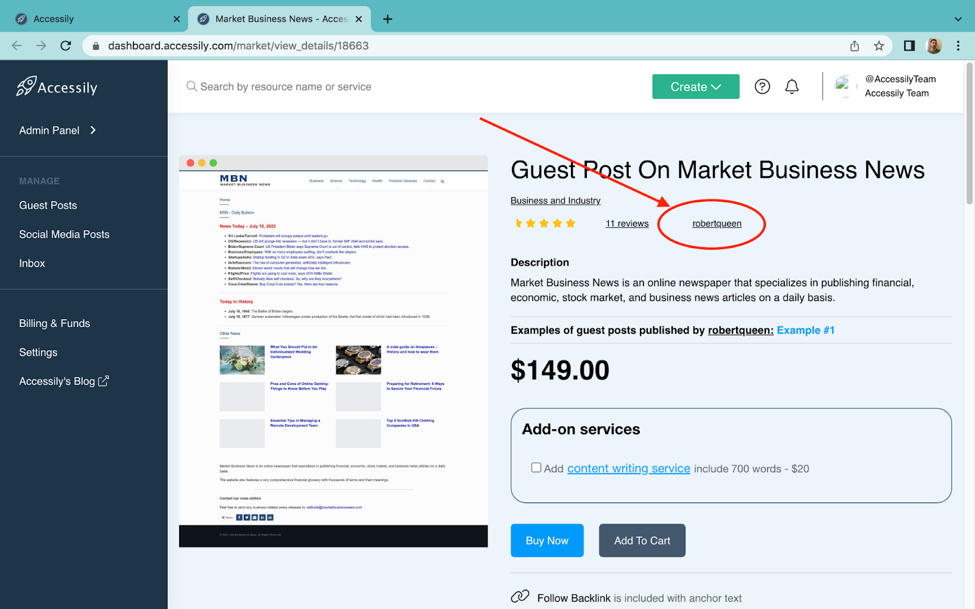Go back in browser history
The width and height of the screenshot is (975, 609).
click(x=17, y=46)
